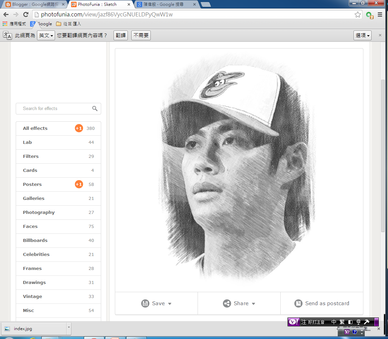This screenshot has height=339, width=388.
Task: Open the index.jpg download options arrow
Action: click(x=69, y=329)
